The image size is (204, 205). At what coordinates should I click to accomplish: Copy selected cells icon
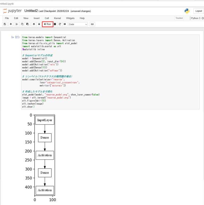pyautogui.click(x=22, y=24)
